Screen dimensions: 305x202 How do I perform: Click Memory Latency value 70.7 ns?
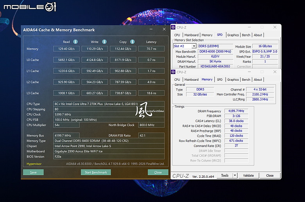[x=151, y=49]
